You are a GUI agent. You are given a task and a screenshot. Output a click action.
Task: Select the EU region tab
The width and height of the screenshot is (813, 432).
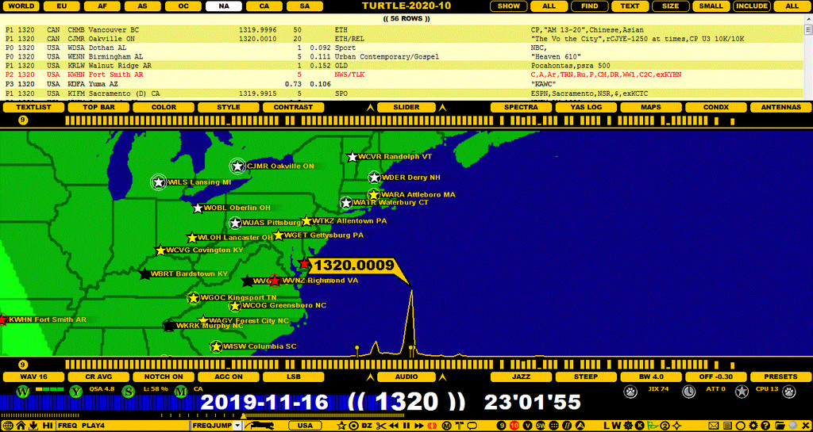click(61, 6)
